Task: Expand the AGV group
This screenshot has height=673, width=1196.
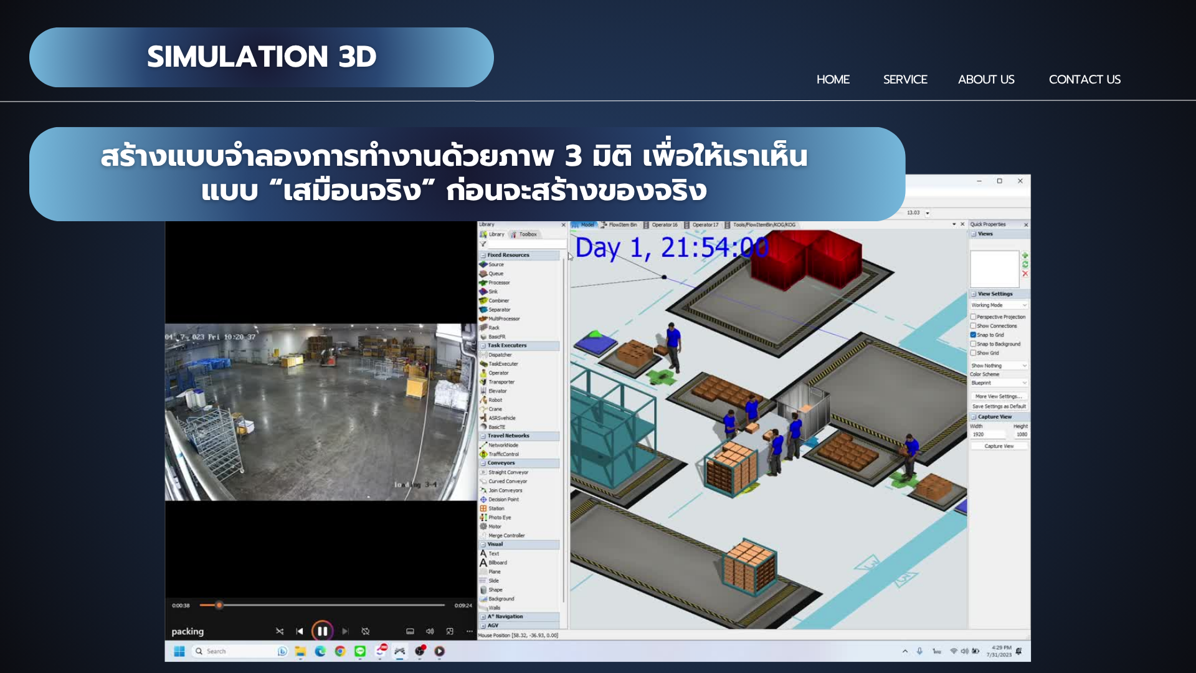Action: (483, 626)
